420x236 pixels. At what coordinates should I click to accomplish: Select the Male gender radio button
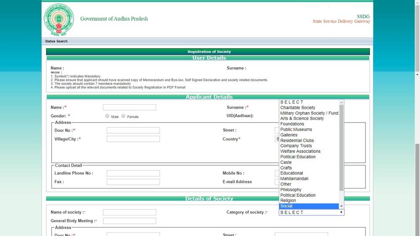point(107,116)
